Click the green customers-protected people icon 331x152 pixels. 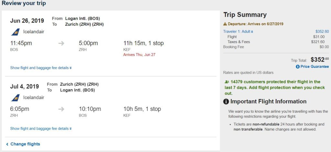click(x=226, y=82)
